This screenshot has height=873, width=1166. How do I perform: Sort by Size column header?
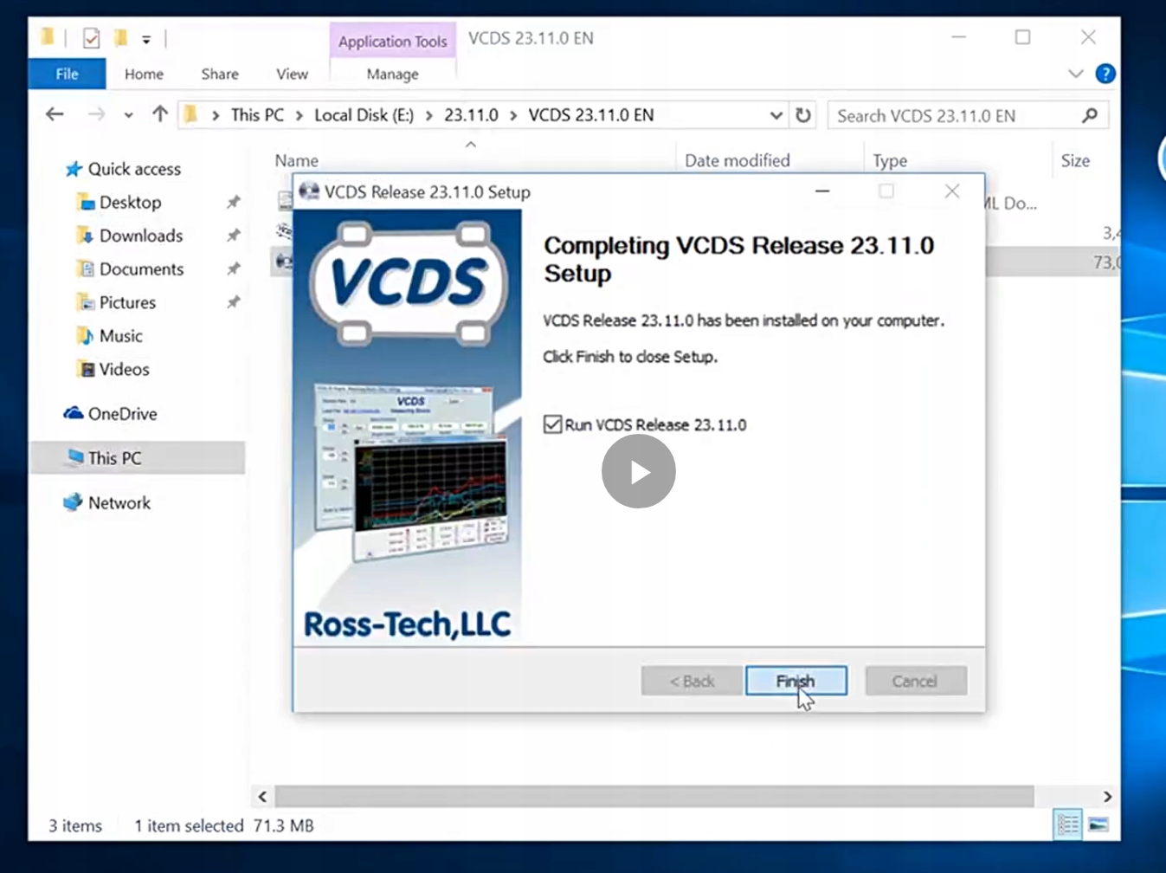tap(1075, 160)
